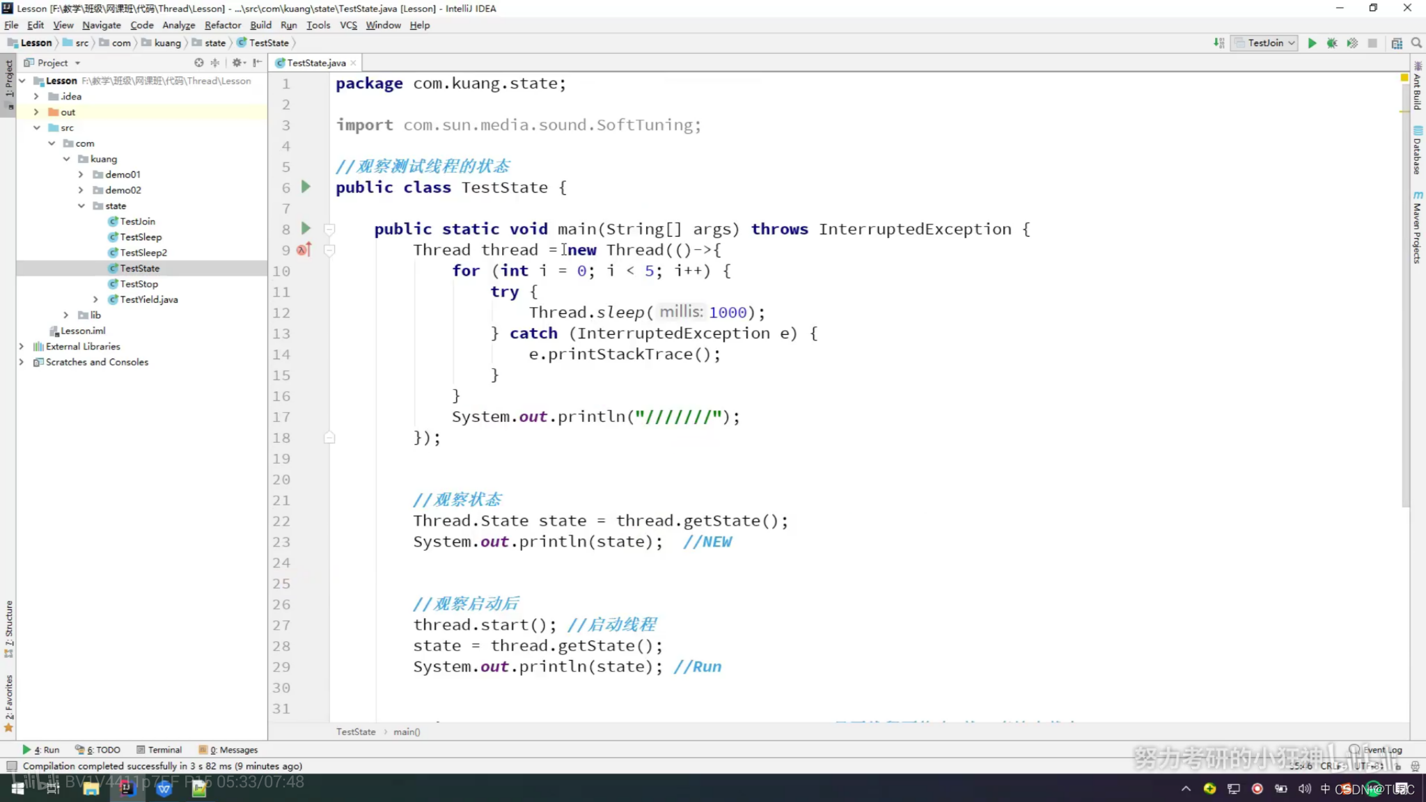This screenshot has height=802, width=1426.
Task: Toggle line 8 breakpoint indicator
Action: 304,228
